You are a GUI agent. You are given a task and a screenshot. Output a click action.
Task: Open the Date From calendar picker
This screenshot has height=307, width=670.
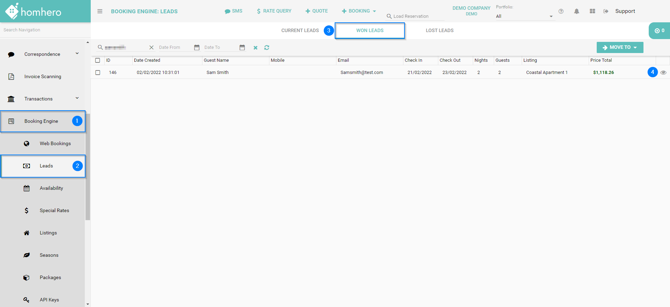coord(197,47)
